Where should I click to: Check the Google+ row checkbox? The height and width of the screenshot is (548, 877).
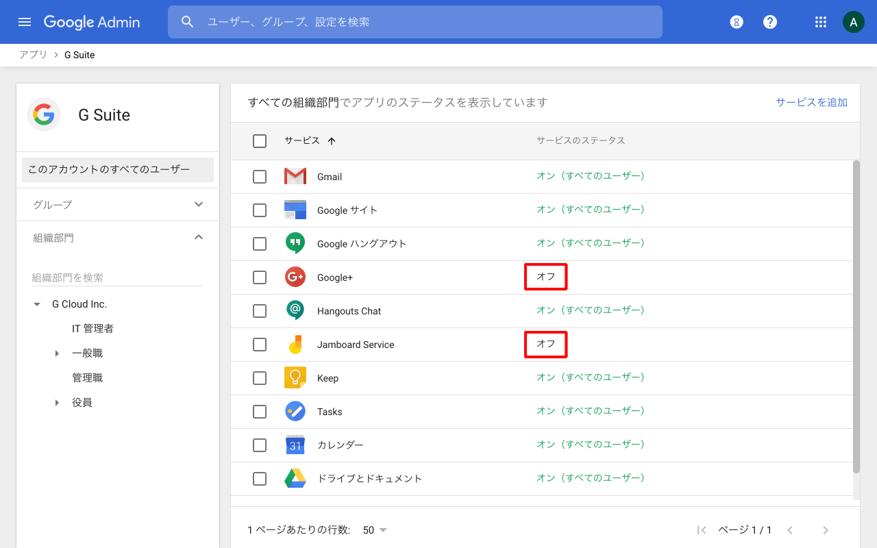coord(260,277)
